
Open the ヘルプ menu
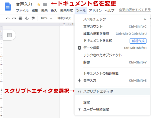[x=110, y=11]
